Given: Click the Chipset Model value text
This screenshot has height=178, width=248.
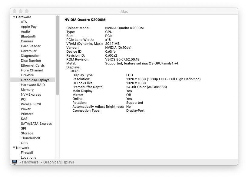Looking at the screenshot, I should pyautogui.click(x=124, y=28).
